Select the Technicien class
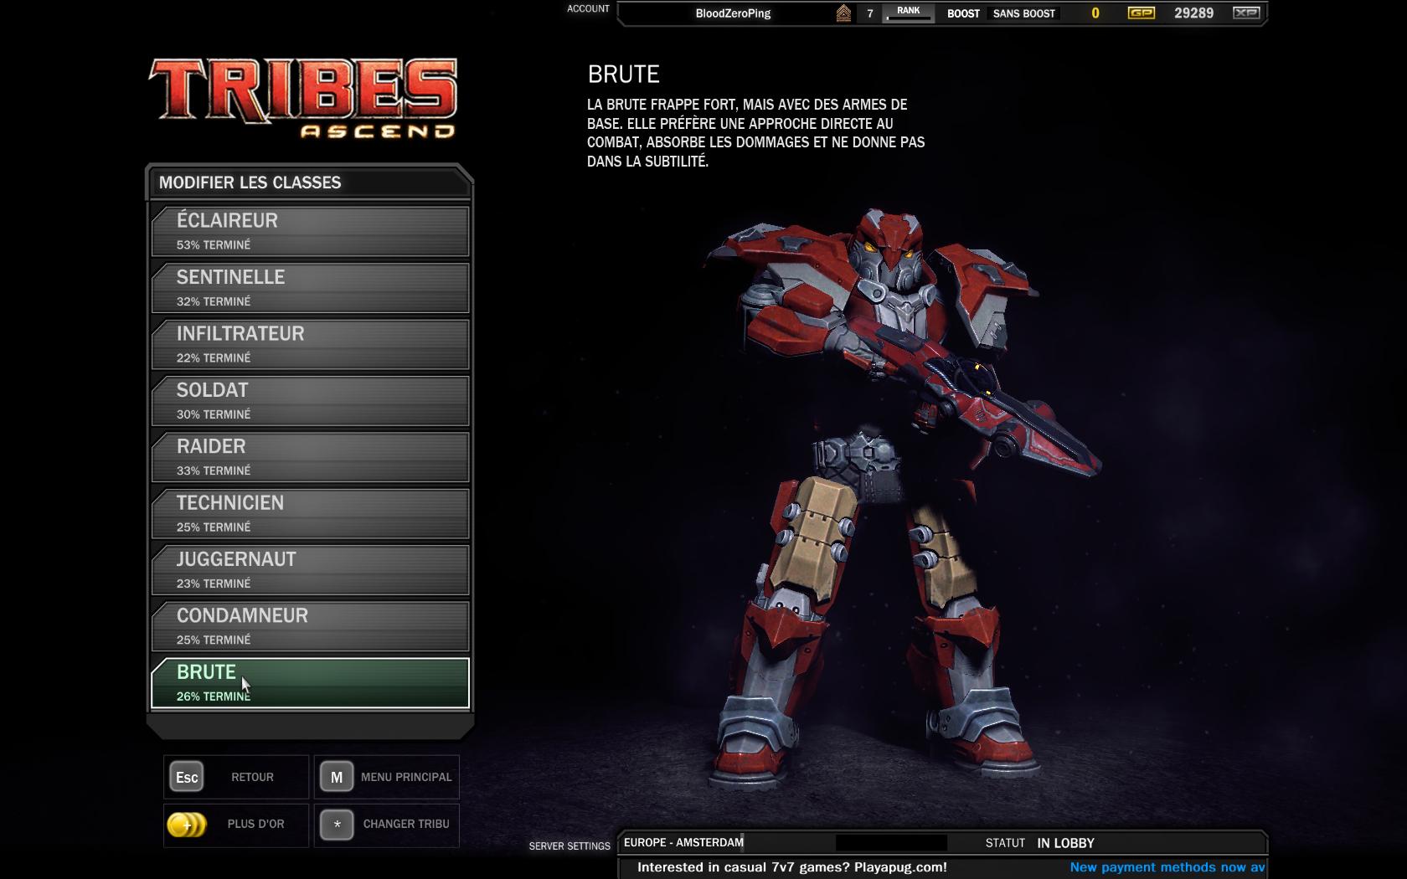Image resolution: width=1407 pixels, height=879 pixels. pos(310,513)
